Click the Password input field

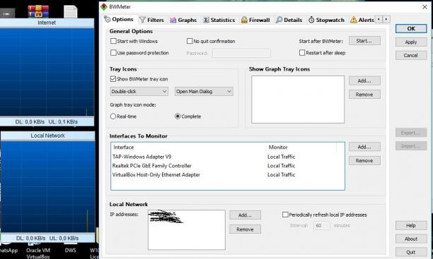pos(241,53)
